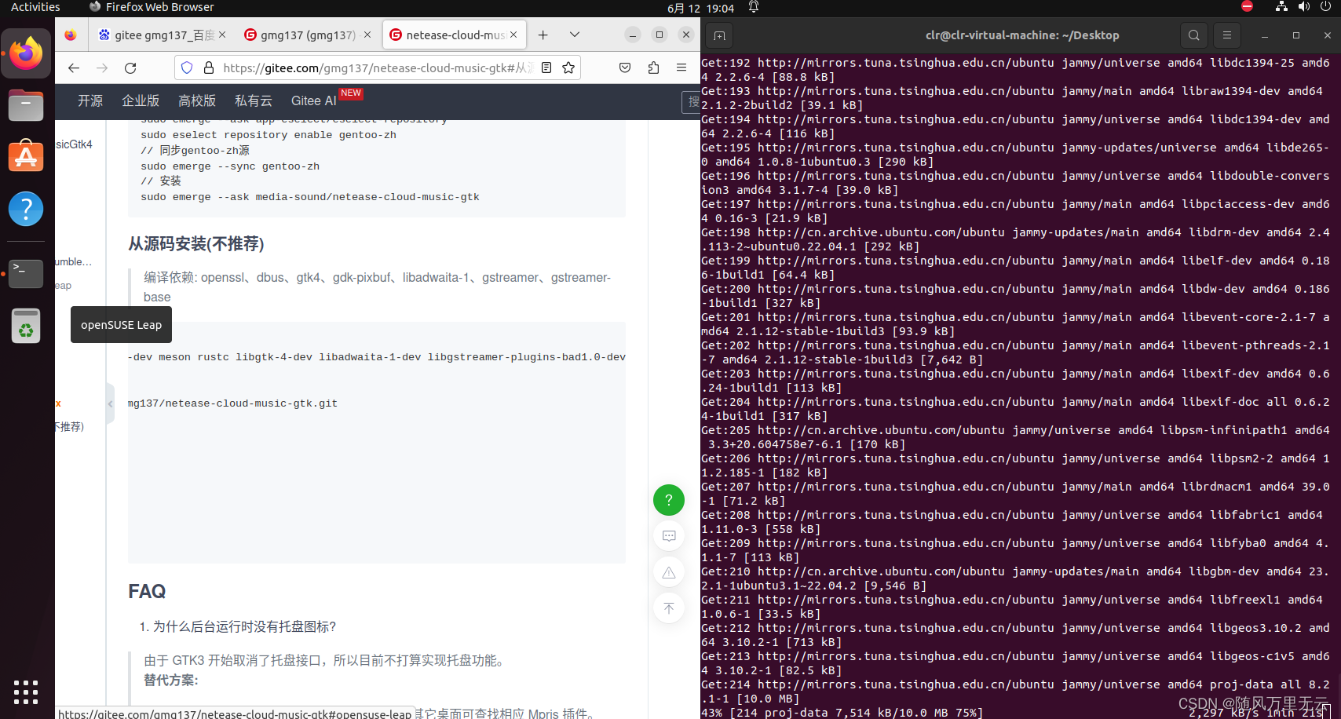This screenshot has width=1341, height=719.
Task: Launch Ubuntu Software from the dock
Action: (x=26, y=157)
